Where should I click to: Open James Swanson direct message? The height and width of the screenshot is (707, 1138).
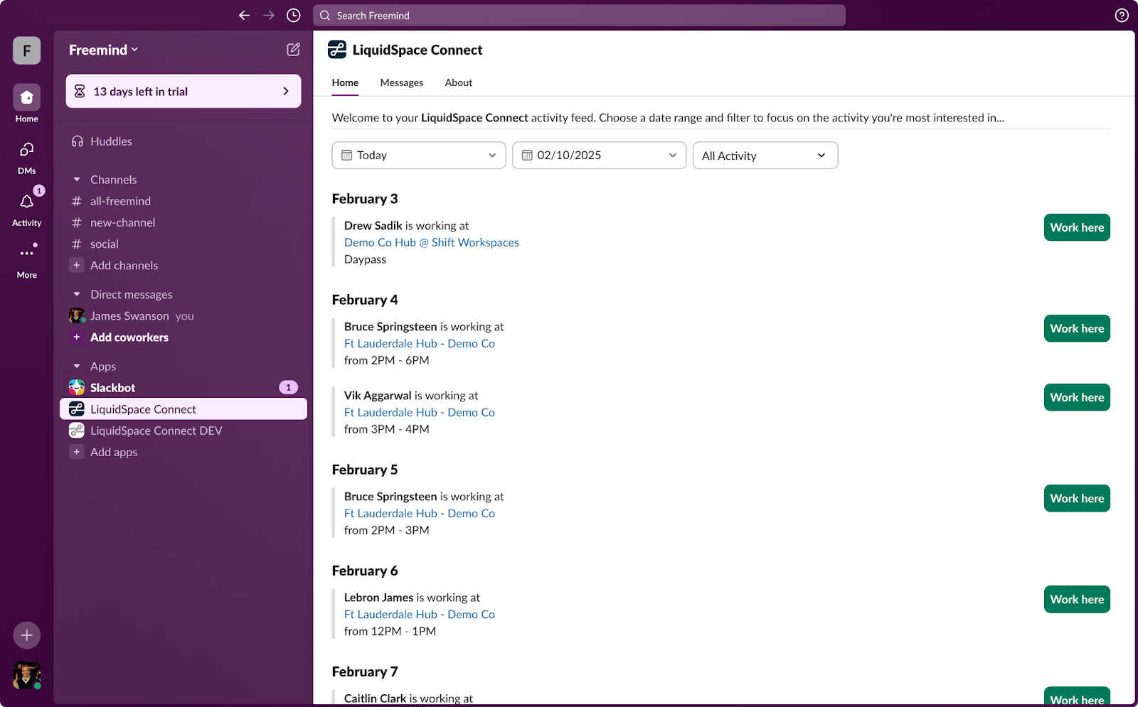pyautogui.click(x=184, y=316)
